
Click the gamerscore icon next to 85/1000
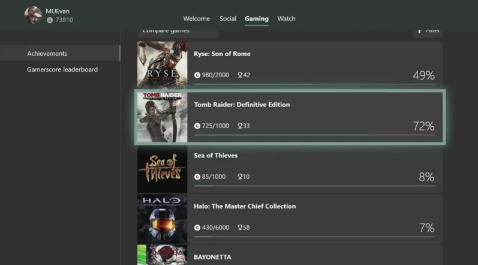tap(197, 176)
